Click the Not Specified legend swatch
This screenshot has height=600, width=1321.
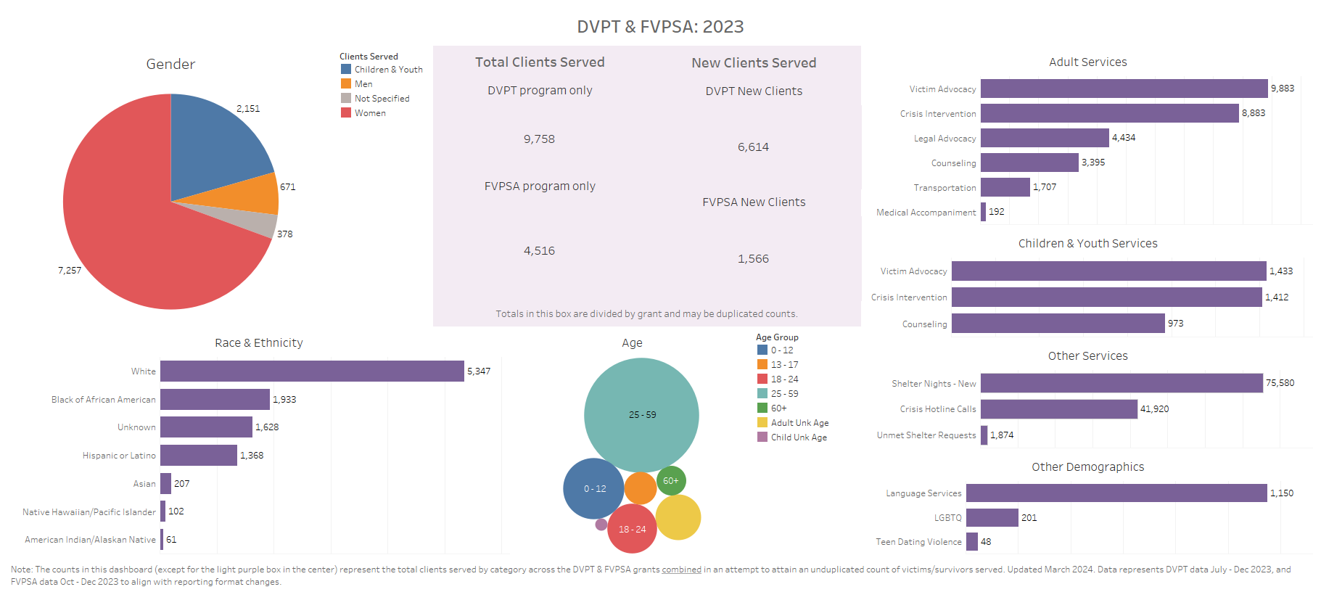346,99
